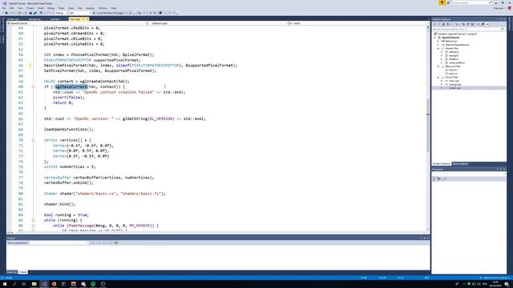Image resolution: width=513 pixels, height=288 pixels.
Task: Open the Debug menu
Action: coord(50,8)
